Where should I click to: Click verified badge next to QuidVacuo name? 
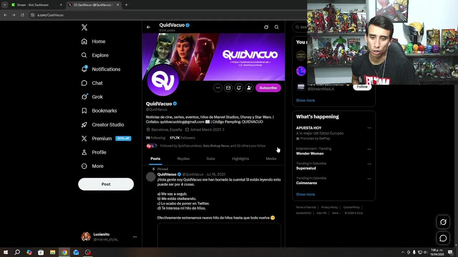[x=175, y=104]
